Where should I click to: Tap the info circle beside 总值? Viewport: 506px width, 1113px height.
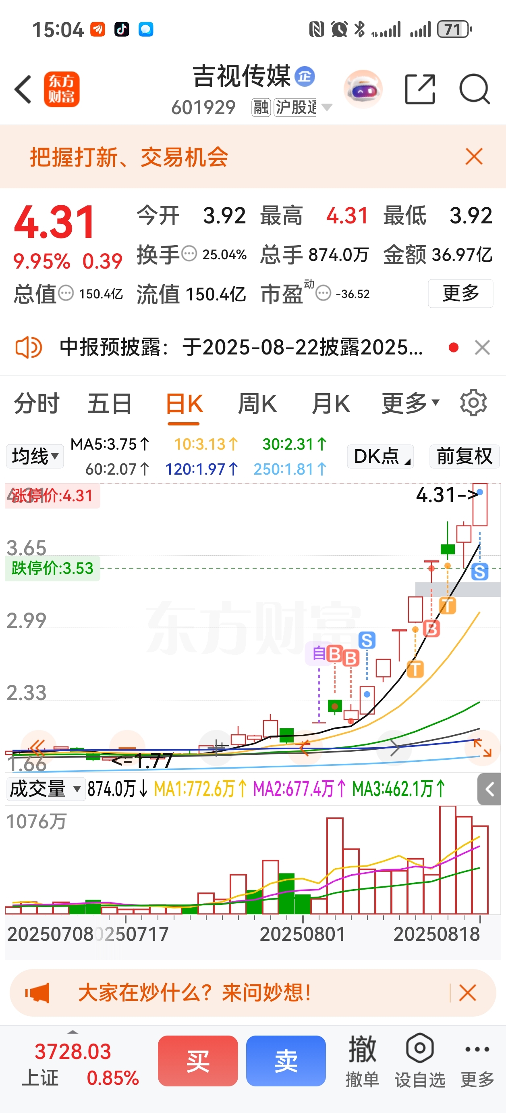66,294
